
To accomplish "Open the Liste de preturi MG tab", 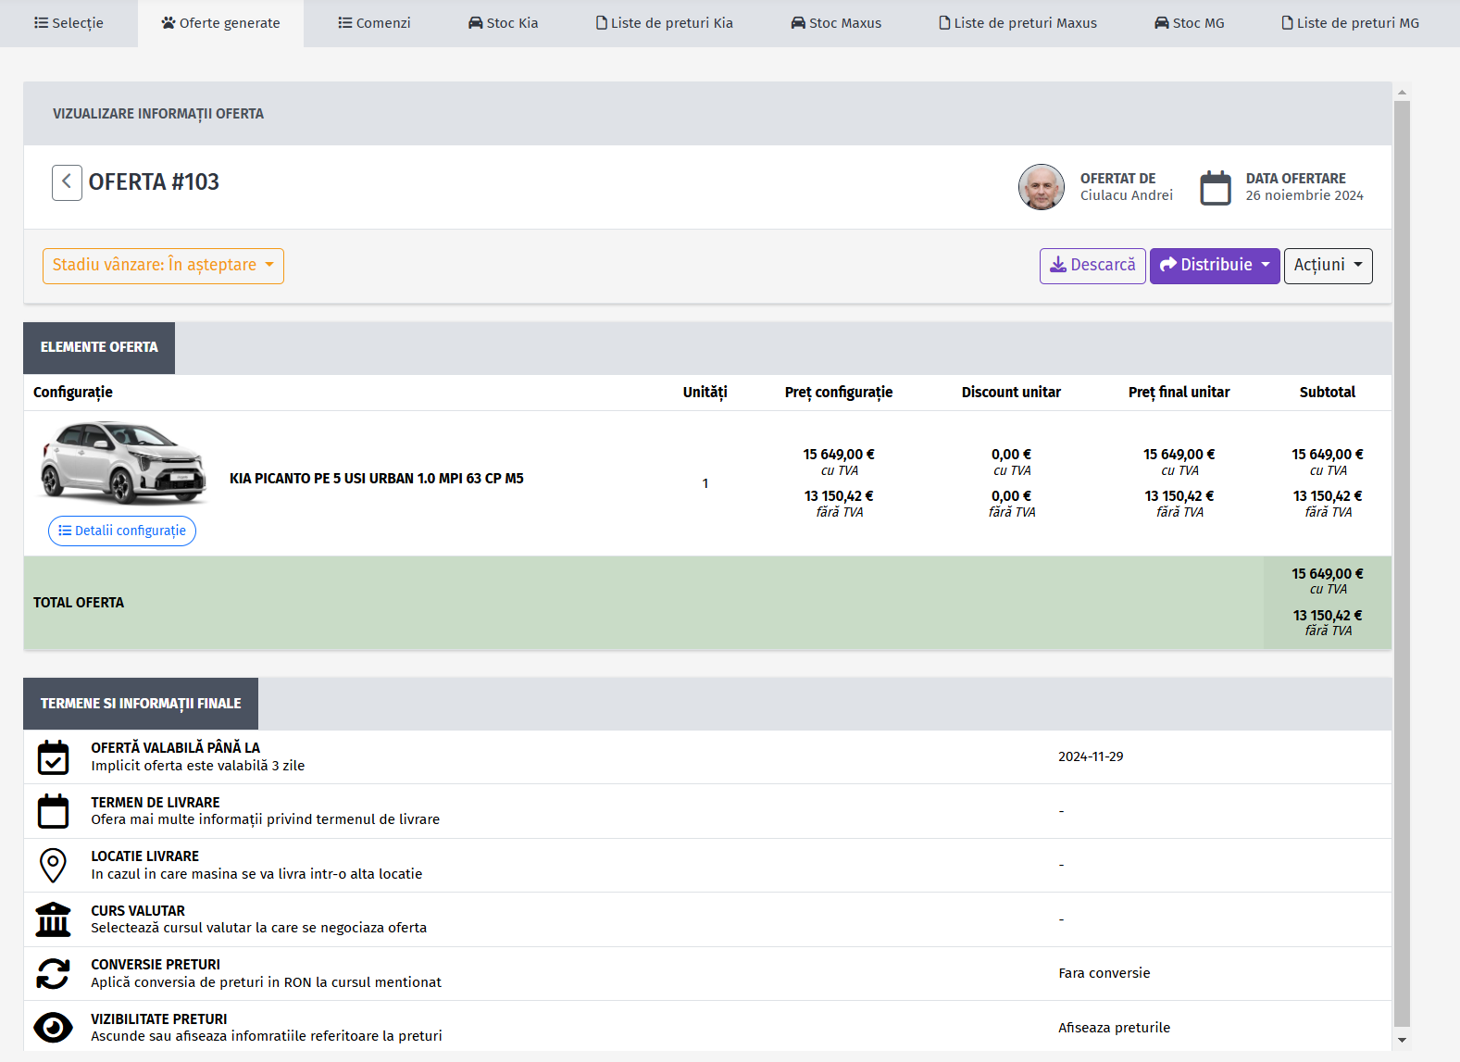I will click(1350, 23).
